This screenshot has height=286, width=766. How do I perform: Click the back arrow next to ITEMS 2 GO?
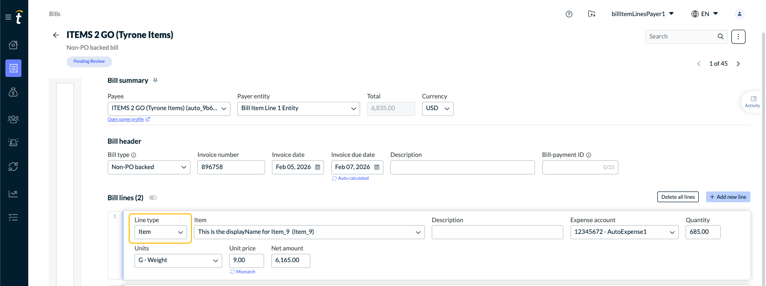coord(56,35)
